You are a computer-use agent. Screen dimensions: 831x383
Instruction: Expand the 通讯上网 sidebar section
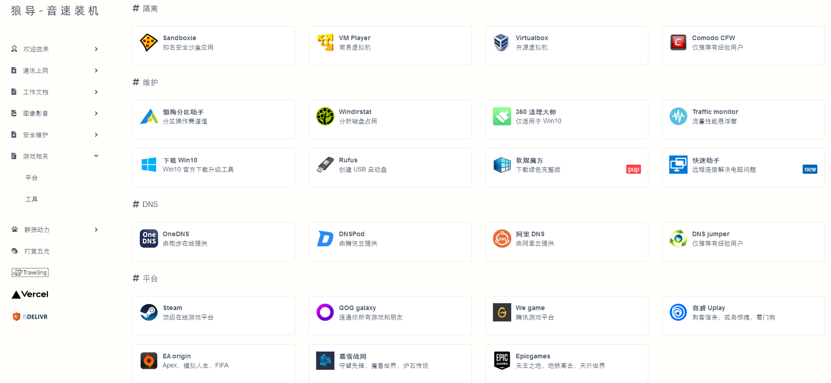coord(96,71)
